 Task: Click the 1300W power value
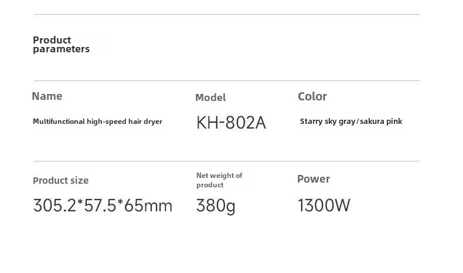[324, 205]
